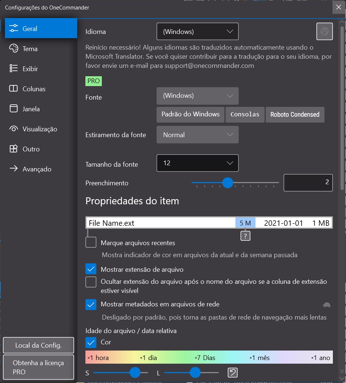Screen dimensions: 346x383
Task: Click the 5 M age indicator in preview
Action: tap(245, 223)
